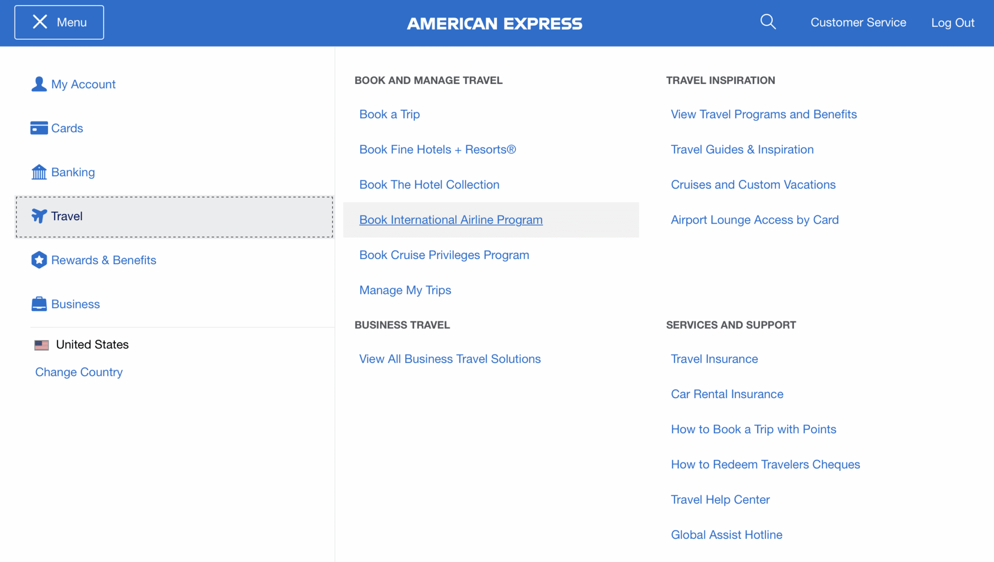Select the My Account person icon
The height and width of the screenshot is (562, 994).
coord(39,84)
